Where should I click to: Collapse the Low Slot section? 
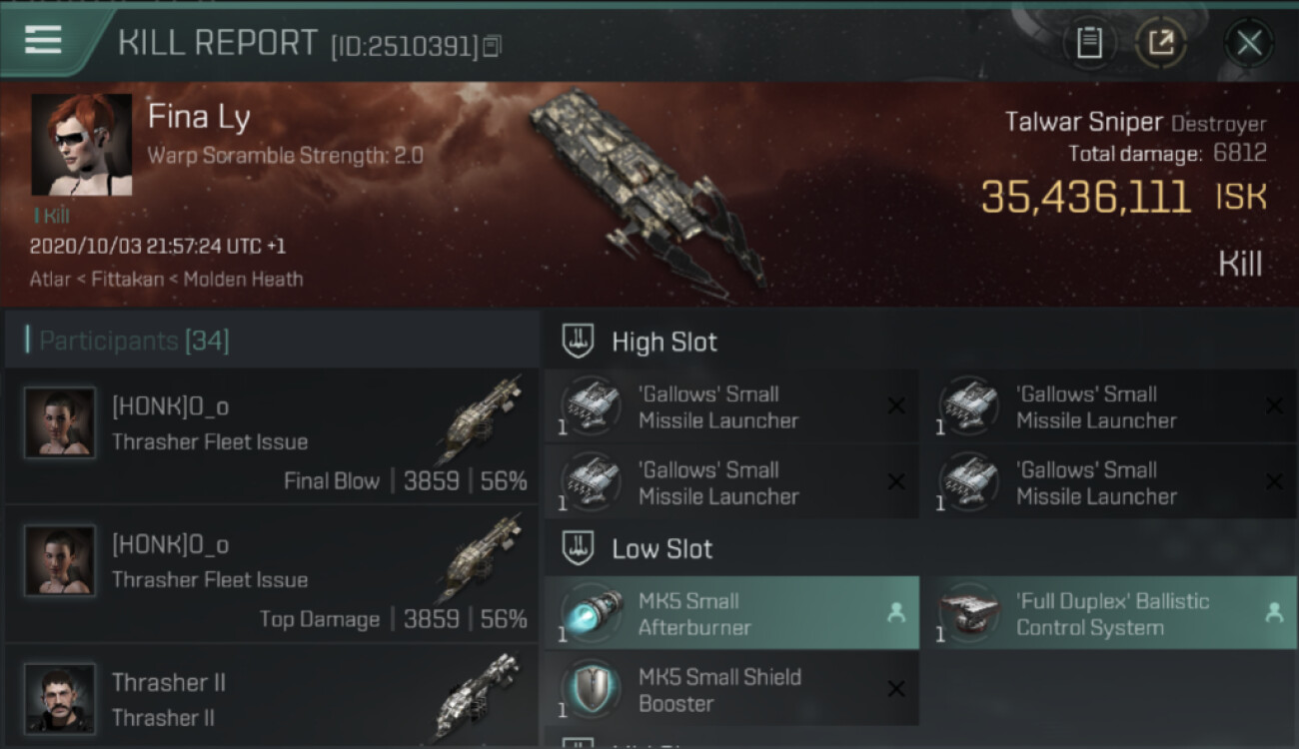[x=661, y=548]
